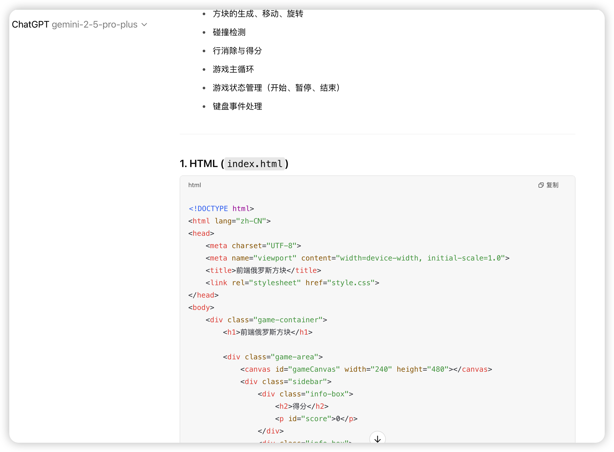Click the 行消除与得分 bullet item
Image resolution: width=614 pixels, height=452 pixels.
237,51
